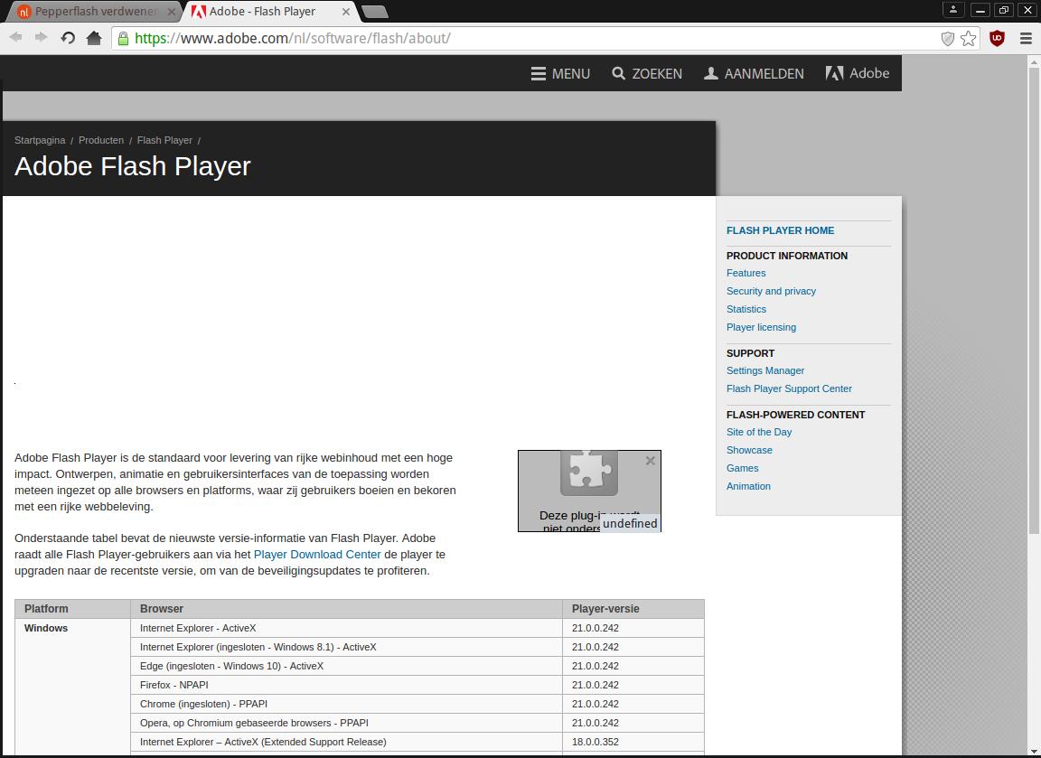Open FLASH PLAYER HOME sidebar link

point(780,230)
